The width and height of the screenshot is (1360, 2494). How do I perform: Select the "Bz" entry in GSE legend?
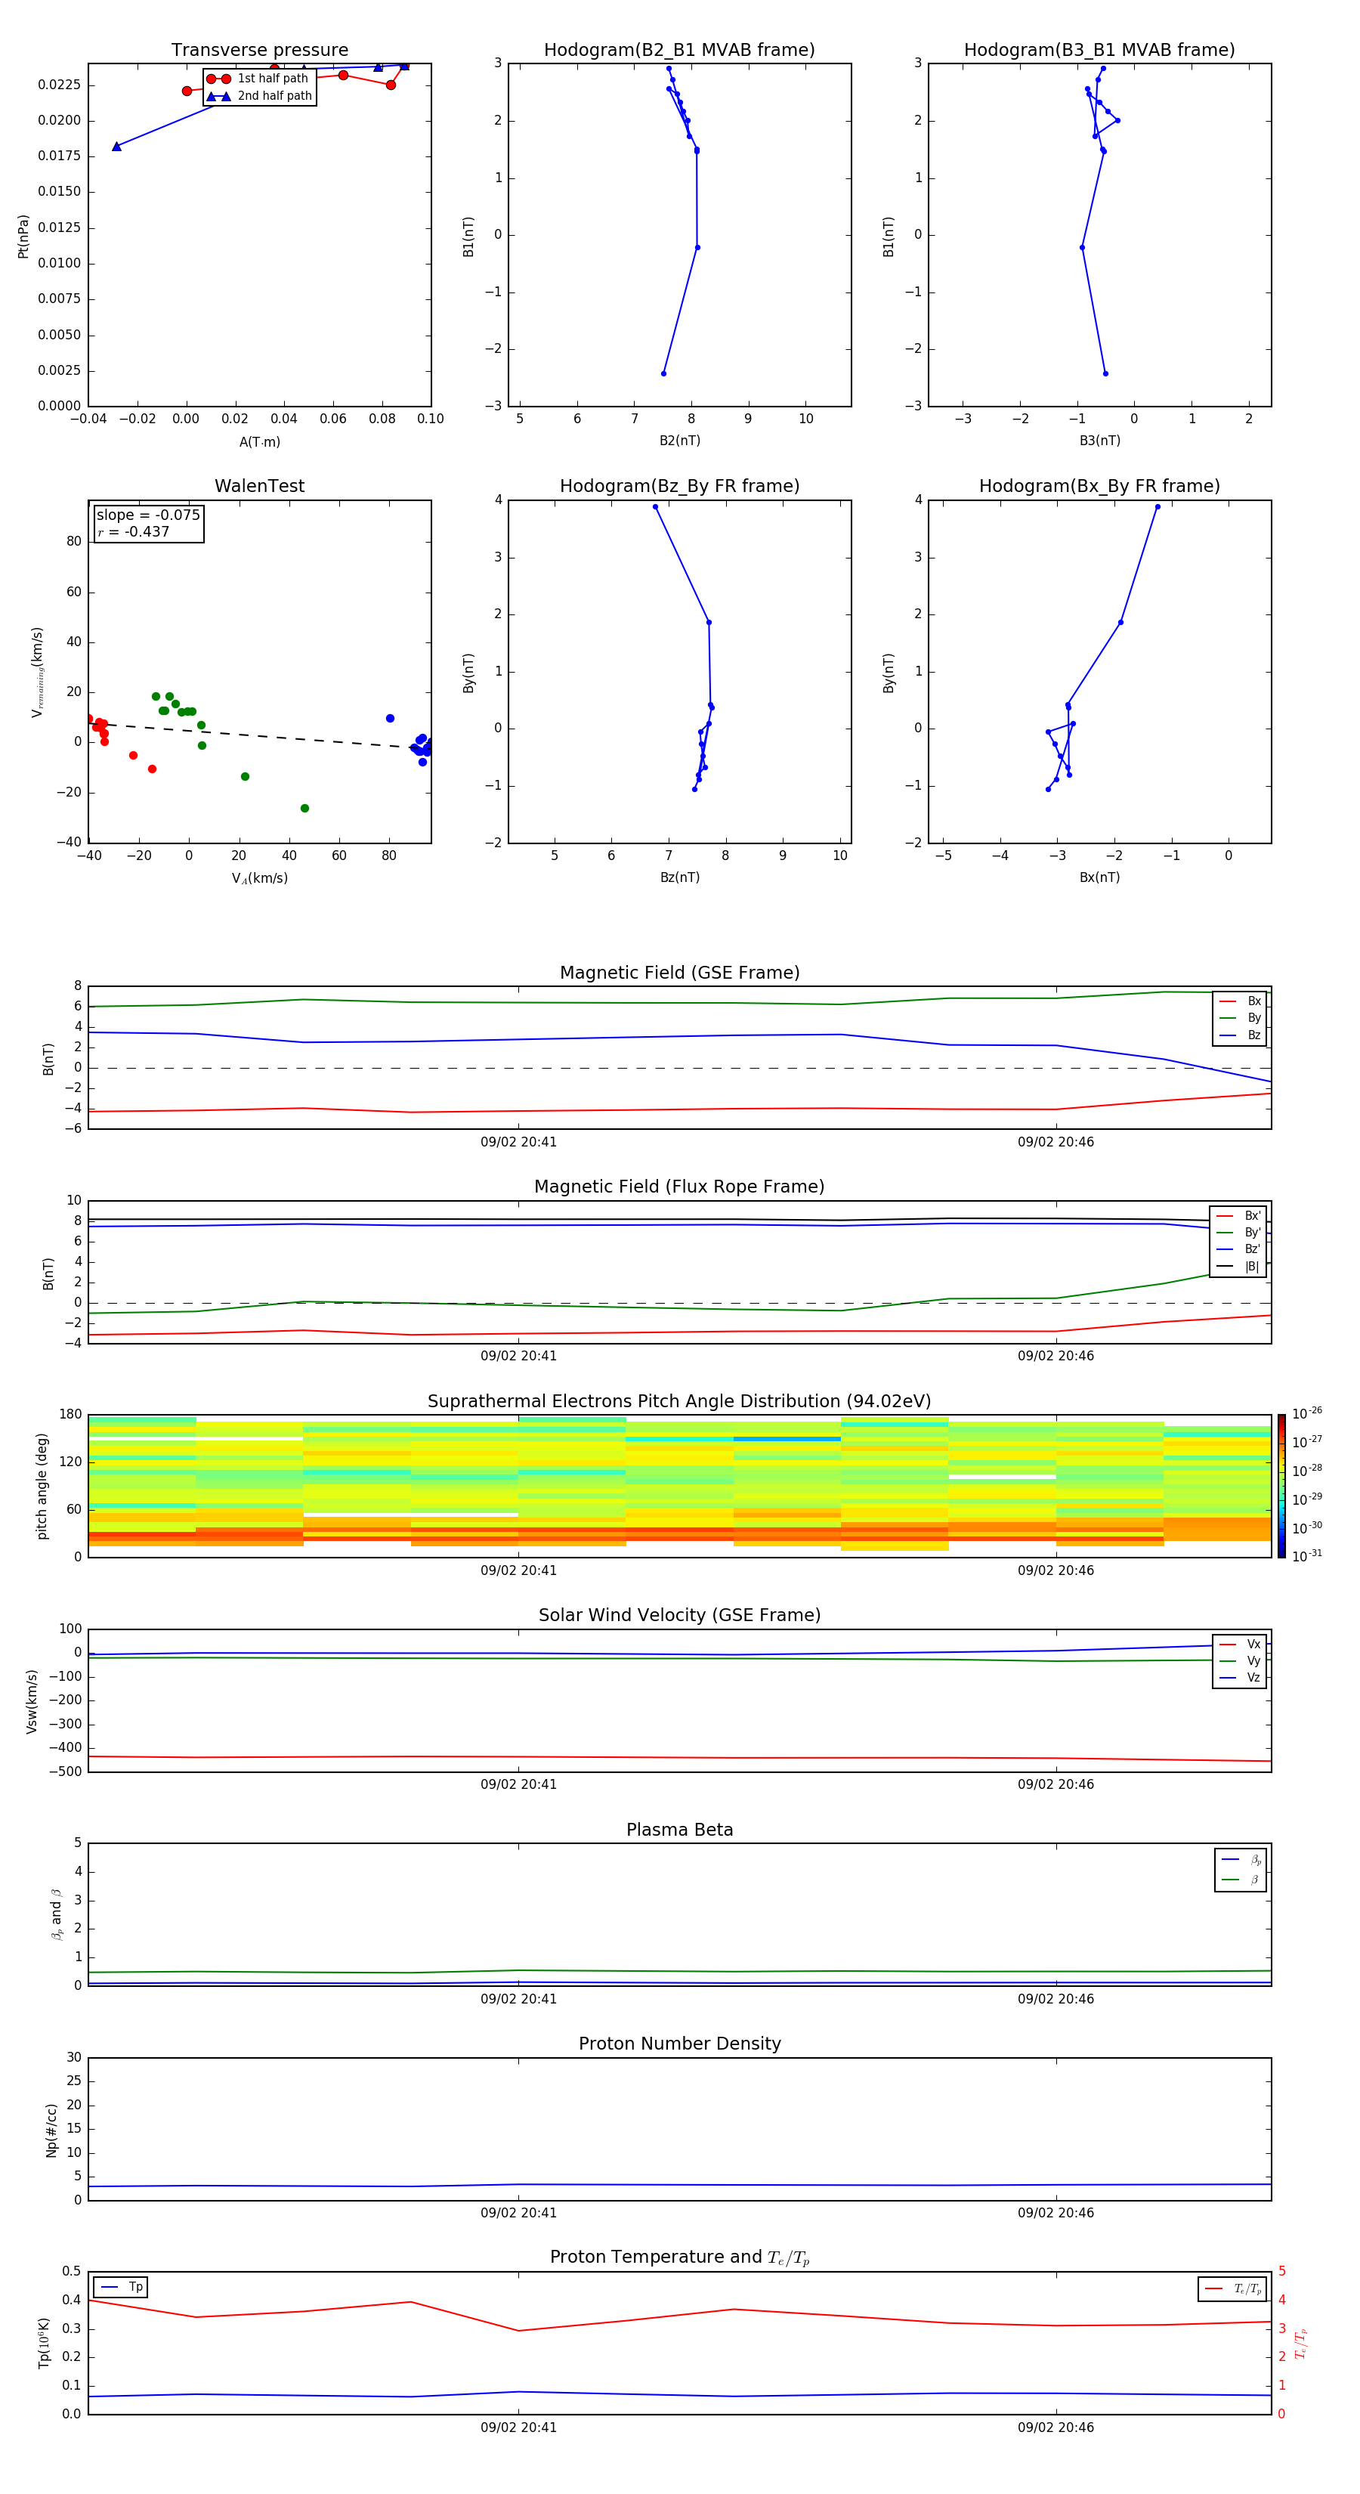point(1240,1035)
